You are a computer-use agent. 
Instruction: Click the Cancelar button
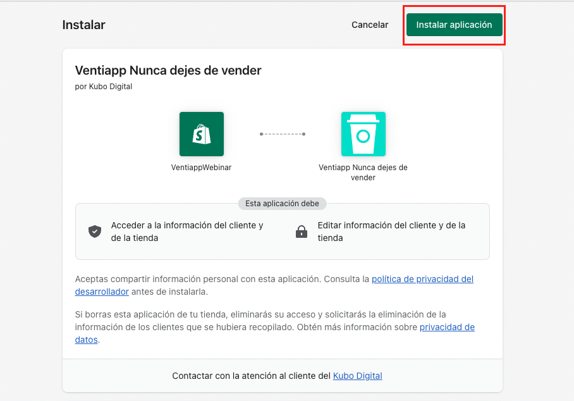click(370, 25)
